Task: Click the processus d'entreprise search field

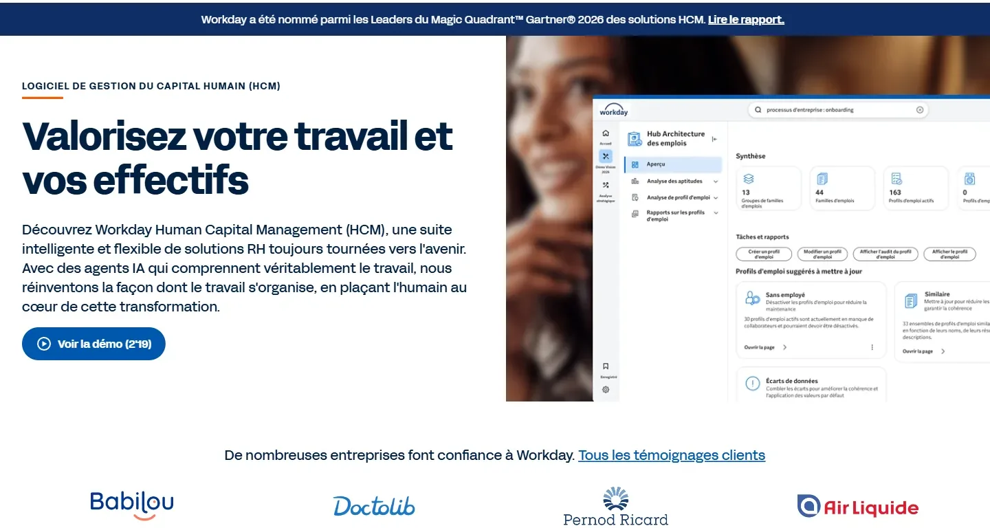Action: tap(838, 110)
